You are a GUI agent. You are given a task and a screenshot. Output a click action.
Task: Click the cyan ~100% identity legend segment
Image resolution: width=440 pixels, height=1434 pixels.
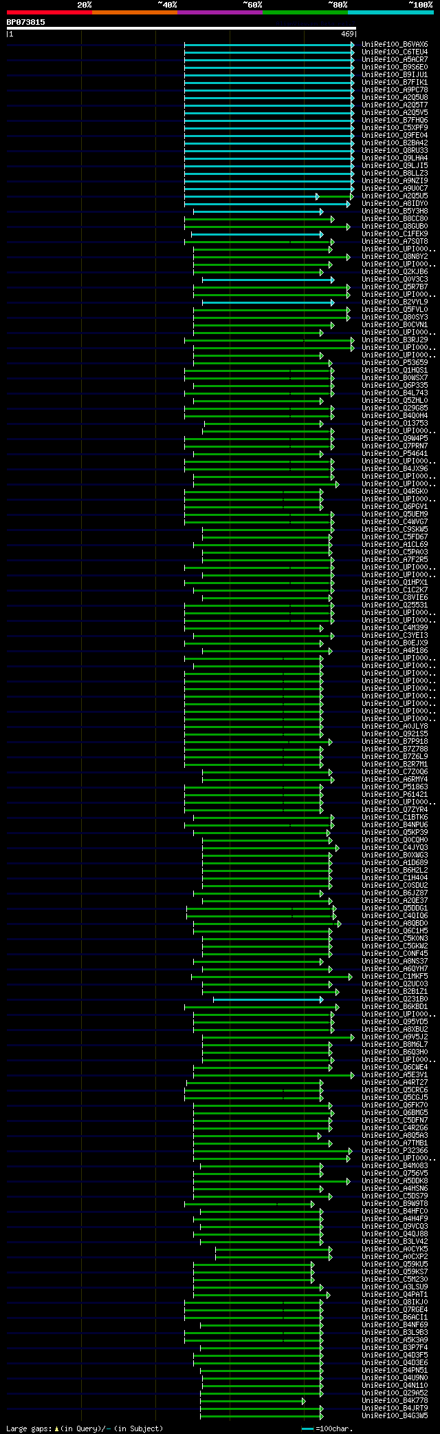point(390,12)
